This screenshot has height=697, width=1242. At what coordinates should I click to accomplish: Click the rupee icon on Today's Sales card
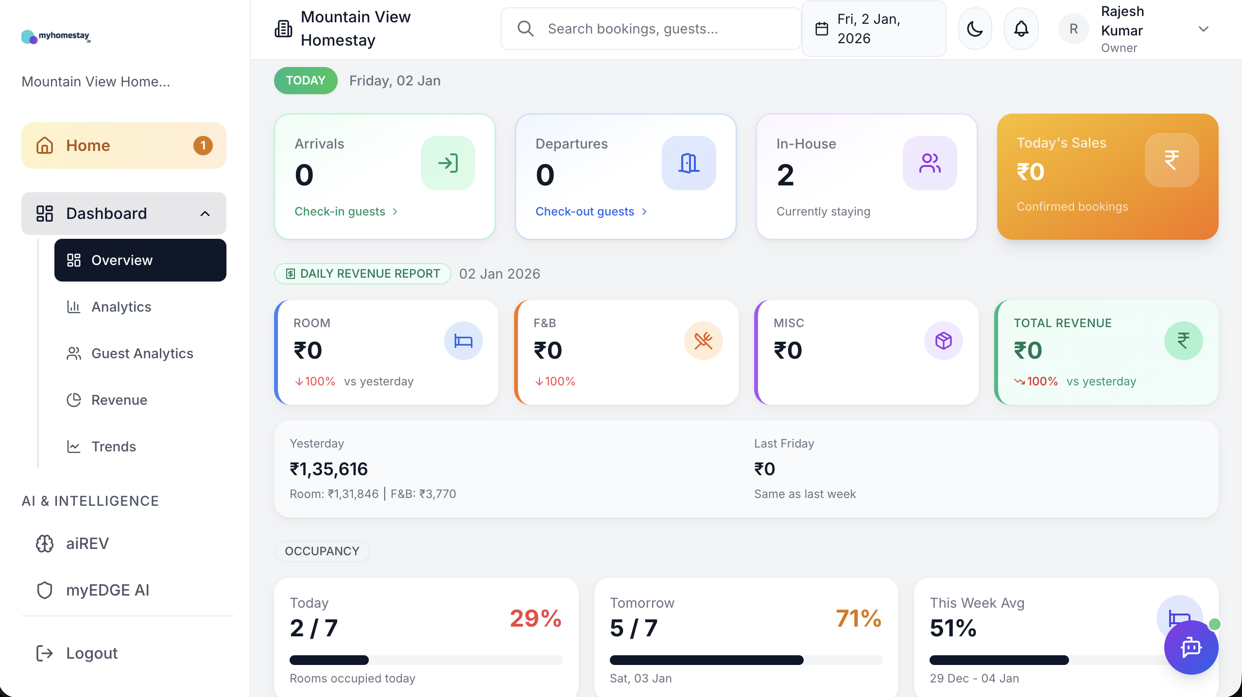pyautogui.click(x=1171, y=160)
